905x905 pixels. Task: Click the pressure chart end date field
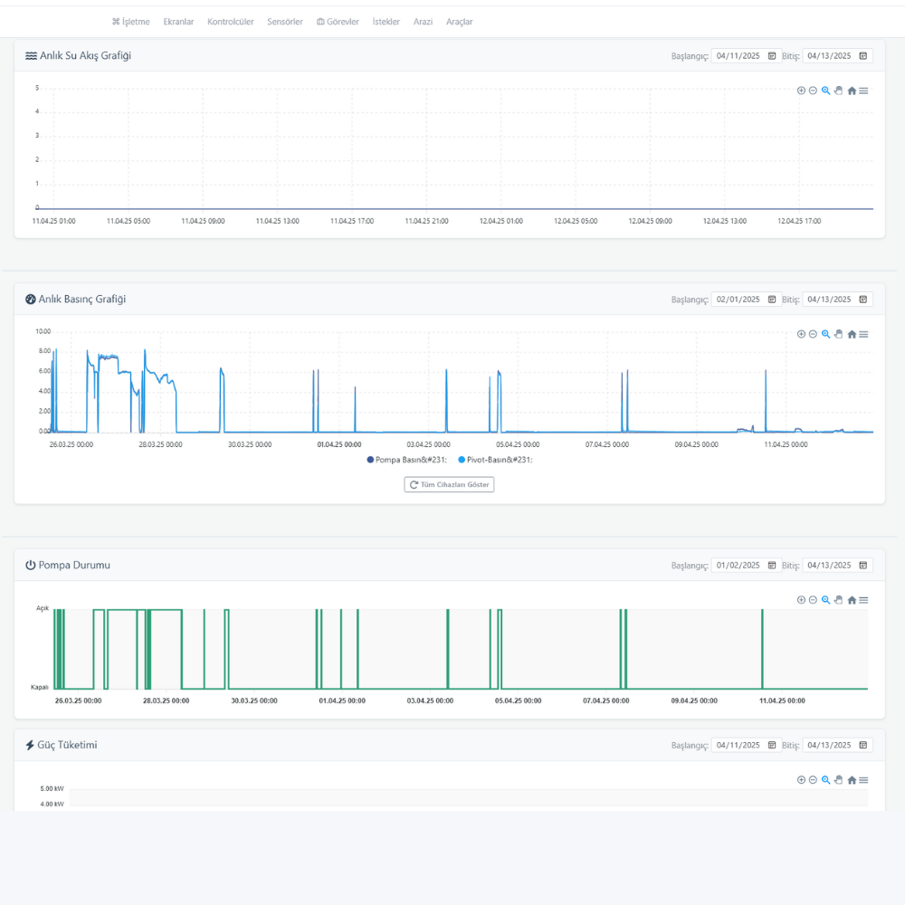click(x=830, y=300)
